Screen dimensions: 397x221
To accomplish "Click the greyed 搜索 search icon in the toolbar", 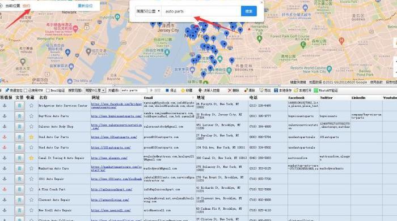I will tap(155, 90).
